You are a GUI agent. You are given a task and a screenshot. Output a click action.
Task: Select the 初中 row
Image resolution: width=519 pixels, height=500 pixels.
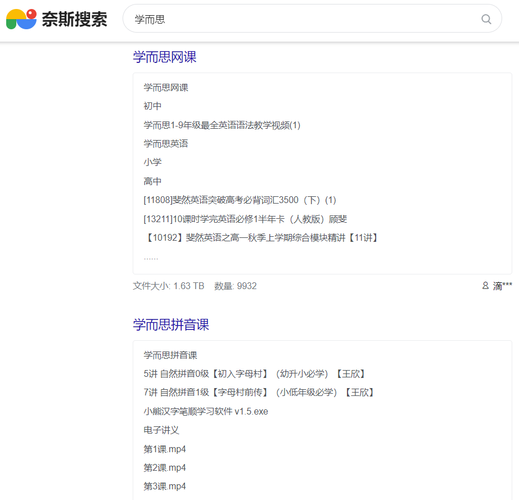[x=152, y=106]
